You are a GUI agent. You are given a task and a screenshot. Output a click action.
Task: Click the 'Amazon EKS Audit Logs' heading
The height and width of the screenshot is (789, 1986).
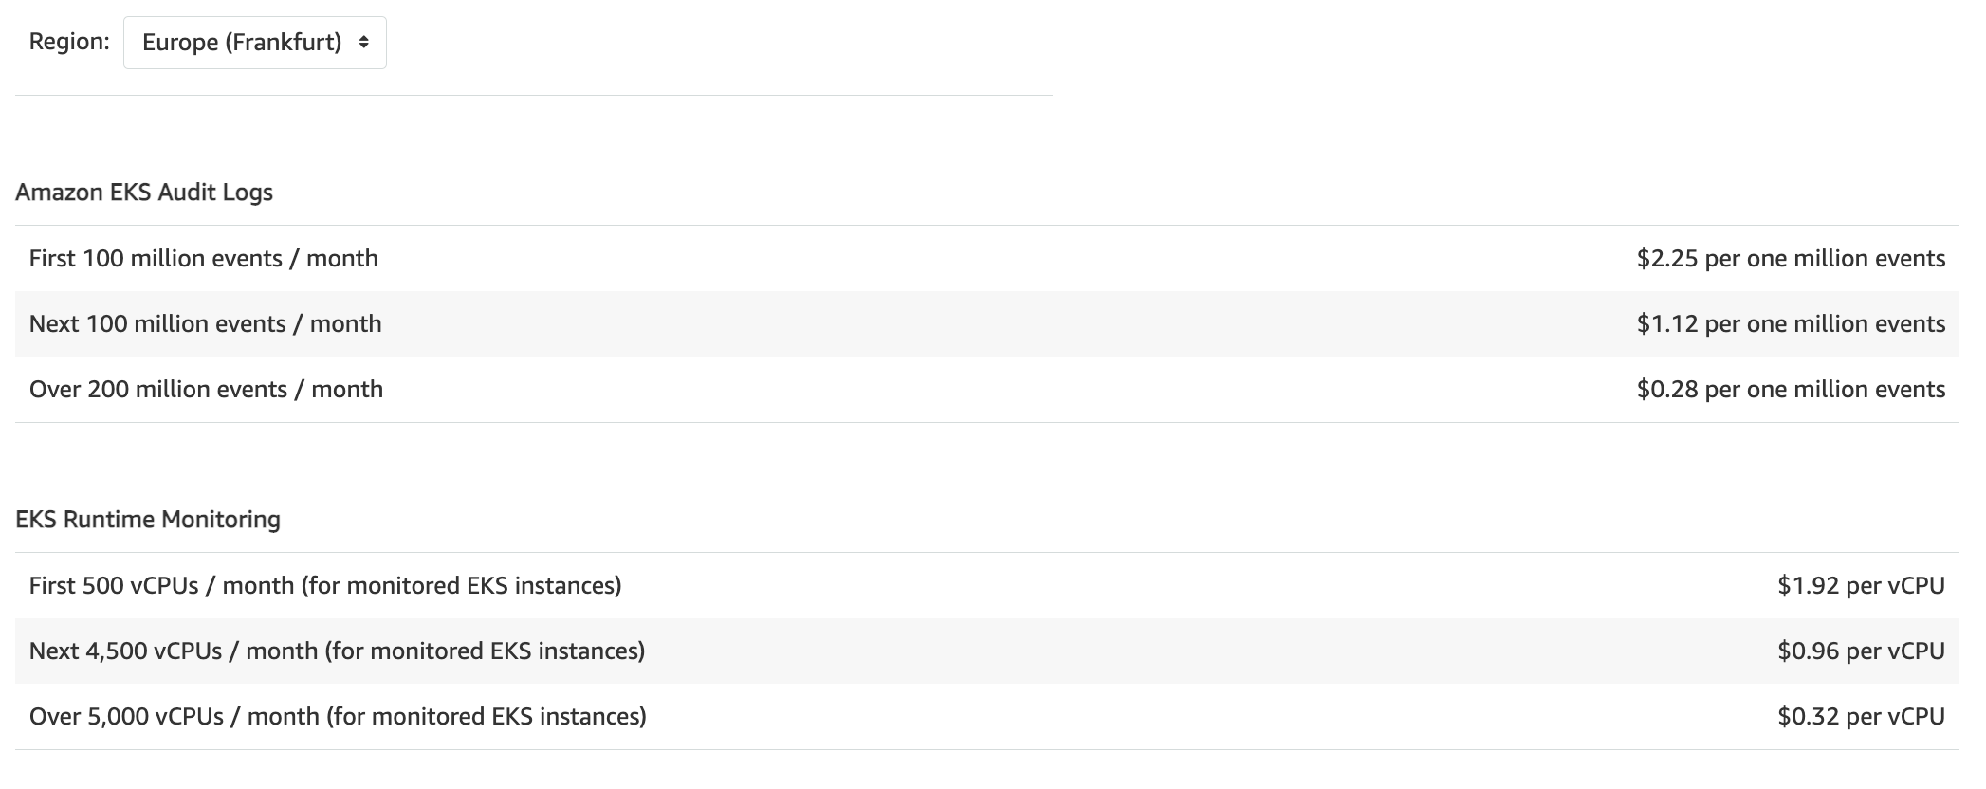pyautogui.click(x=144, y=193)
